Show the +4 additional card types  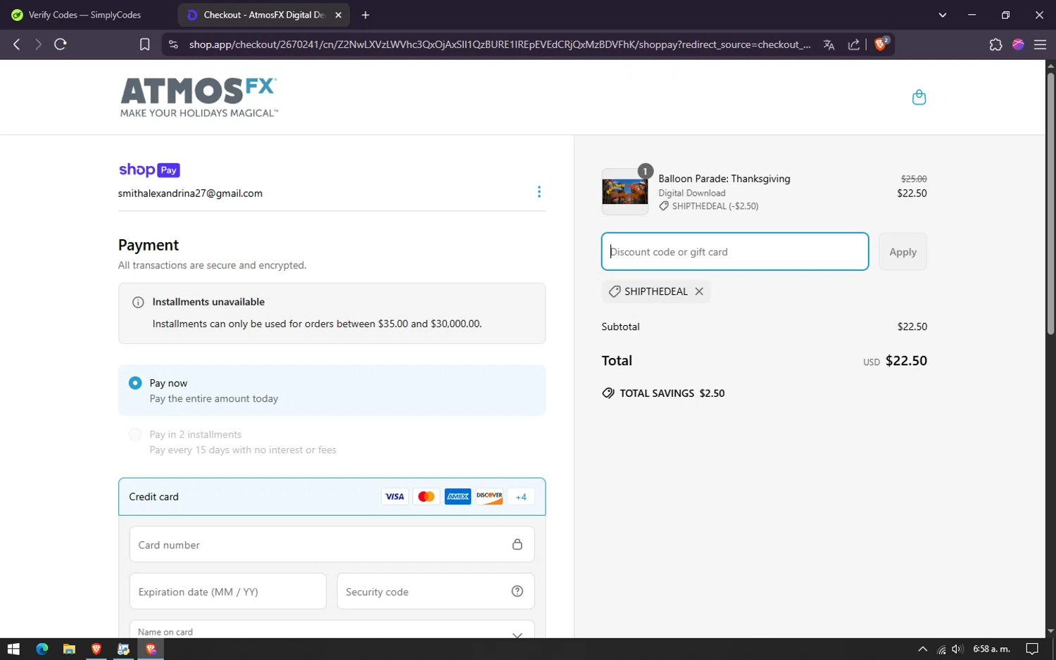521,497
